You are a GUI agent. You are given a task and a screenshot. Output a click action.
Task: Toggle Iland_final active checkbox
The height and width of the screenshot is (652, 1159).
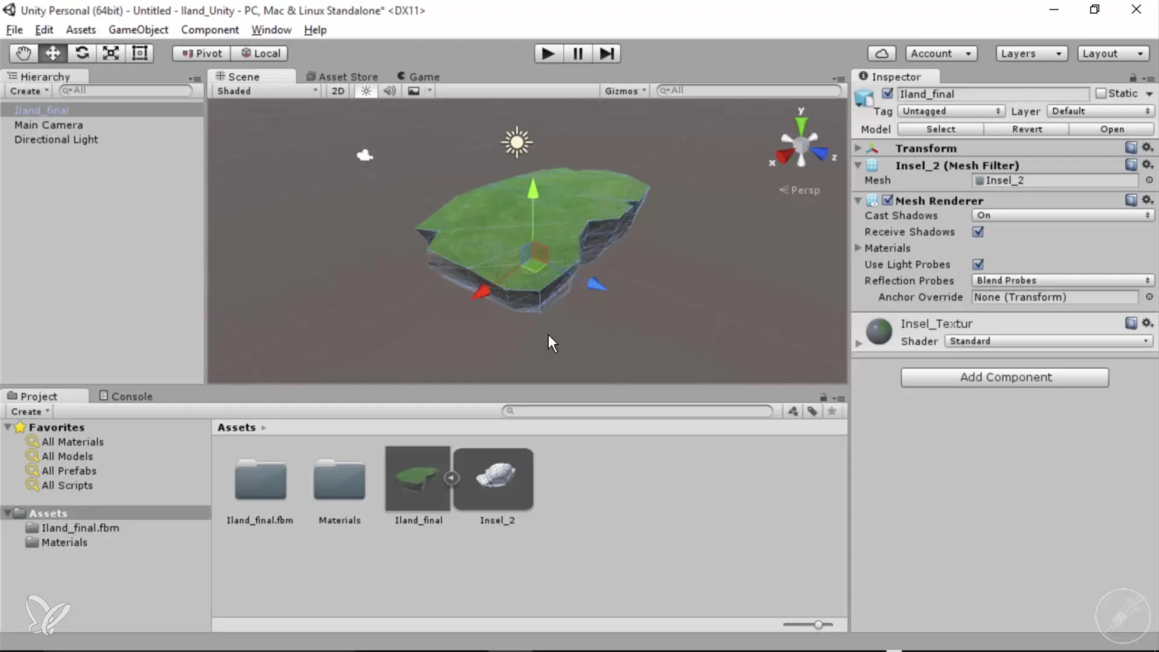pos(887,94)
